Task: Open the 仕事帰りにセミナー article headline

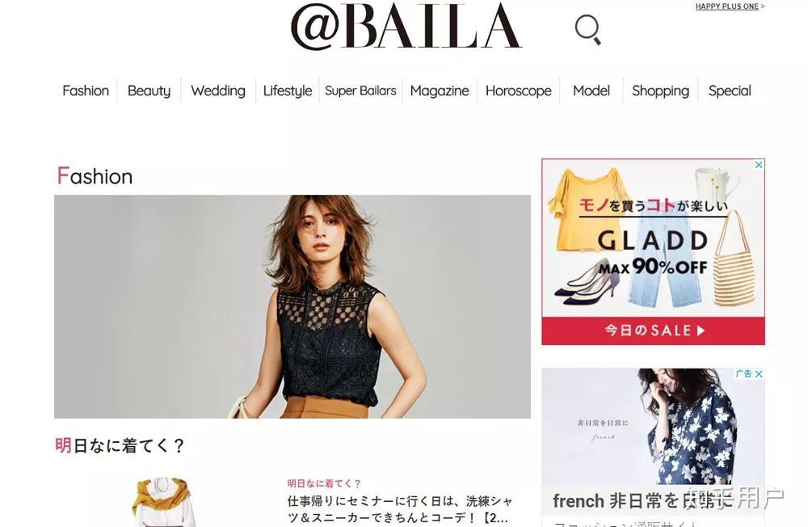Action: (x=400, y=509)
